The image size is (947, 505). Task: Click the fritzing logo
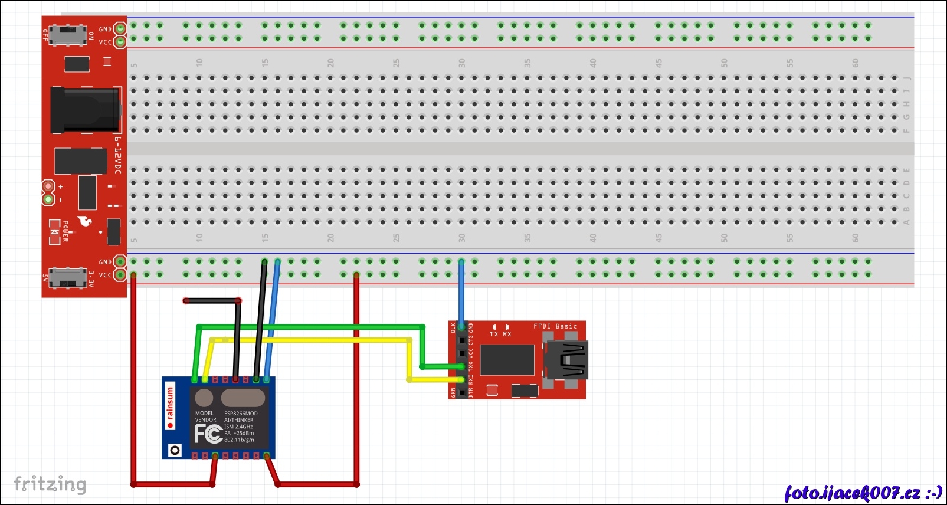(x=50, y=484)
